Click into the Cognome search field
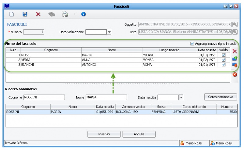Viewport: 244px width, 150px height. (x=44, y=97)
